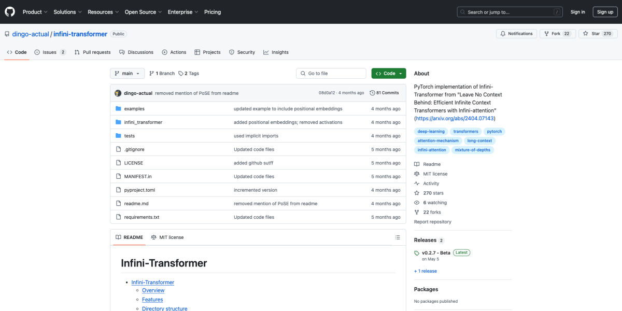Open commit message 'used implicit imports'

(256, 136)
